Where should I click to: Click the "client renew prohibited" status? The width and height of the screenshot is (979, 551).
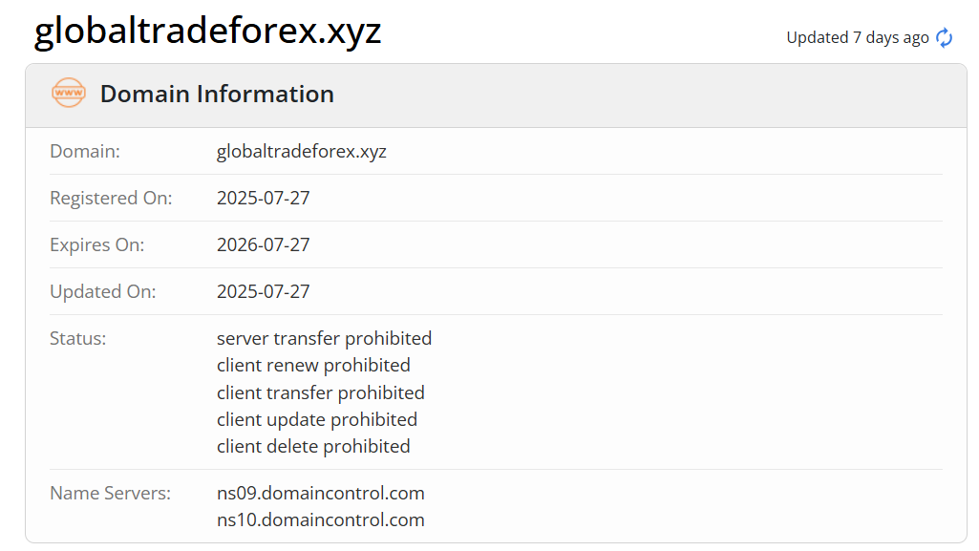(313, 365)
